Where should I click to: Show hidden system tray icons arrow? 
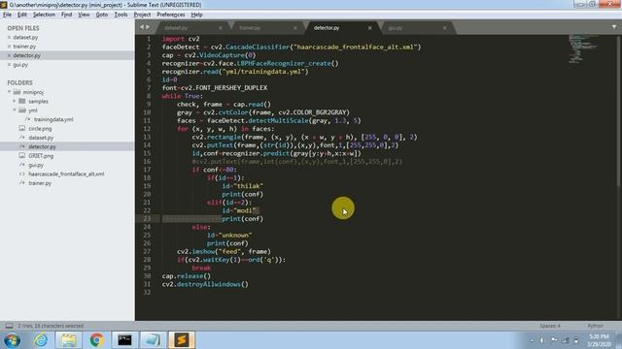(x=532, y=340)
